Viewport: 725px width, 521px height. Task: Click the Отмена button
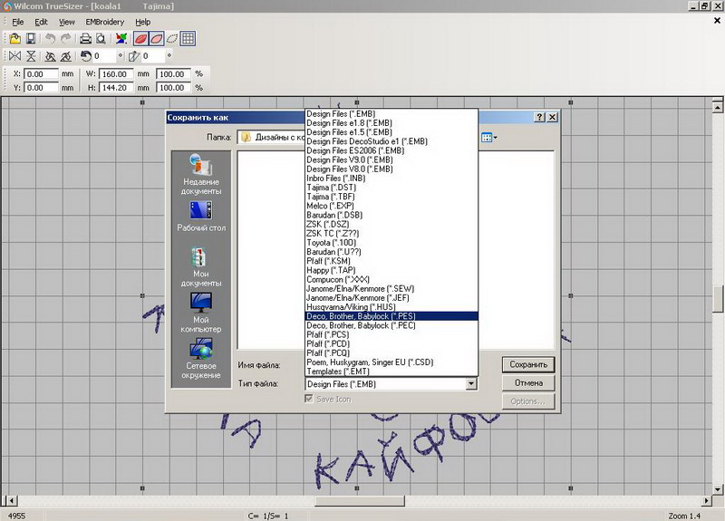point(527,383)
